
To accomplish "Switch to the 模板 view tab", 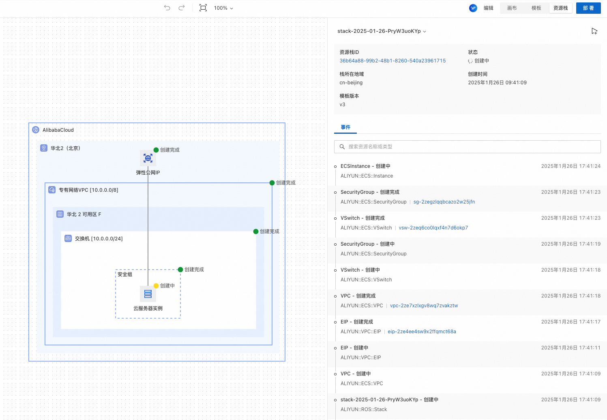I will click(x=536, y=8).
